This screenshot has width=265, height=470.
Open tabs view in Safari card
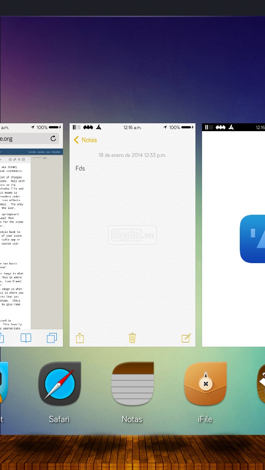click(52, 338)
